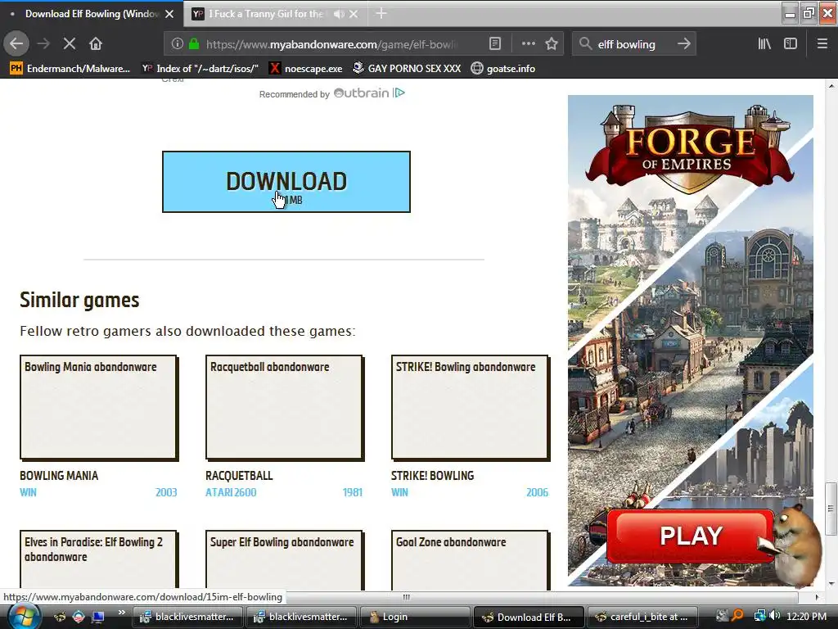The width and height of the screenshot is (838, 629).
Task: Switch to the Download Elf Bowling tab
Action: coord(92,14)
